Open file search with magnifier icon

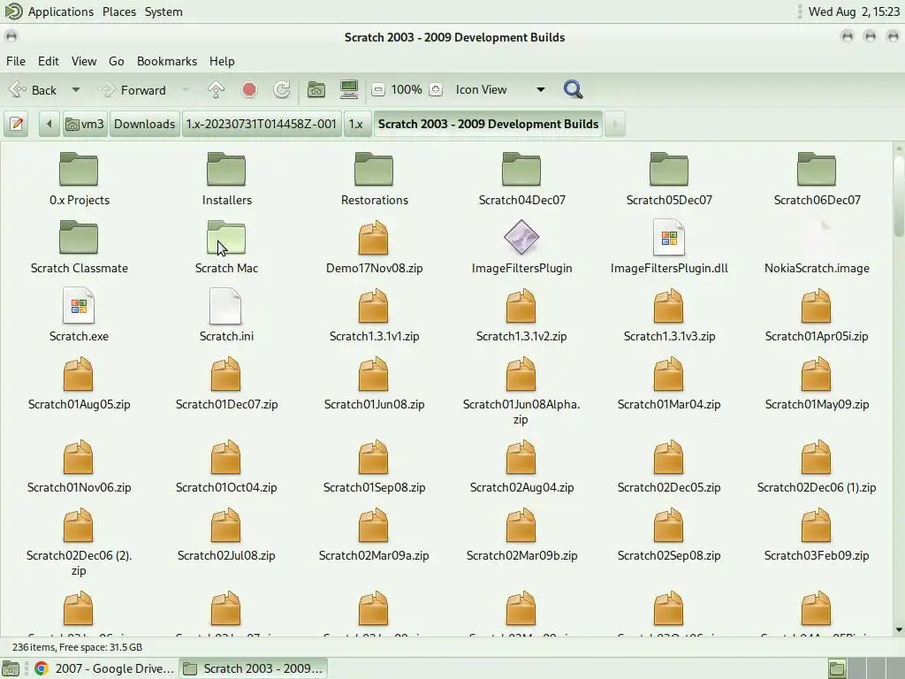[x=573, y=89]
